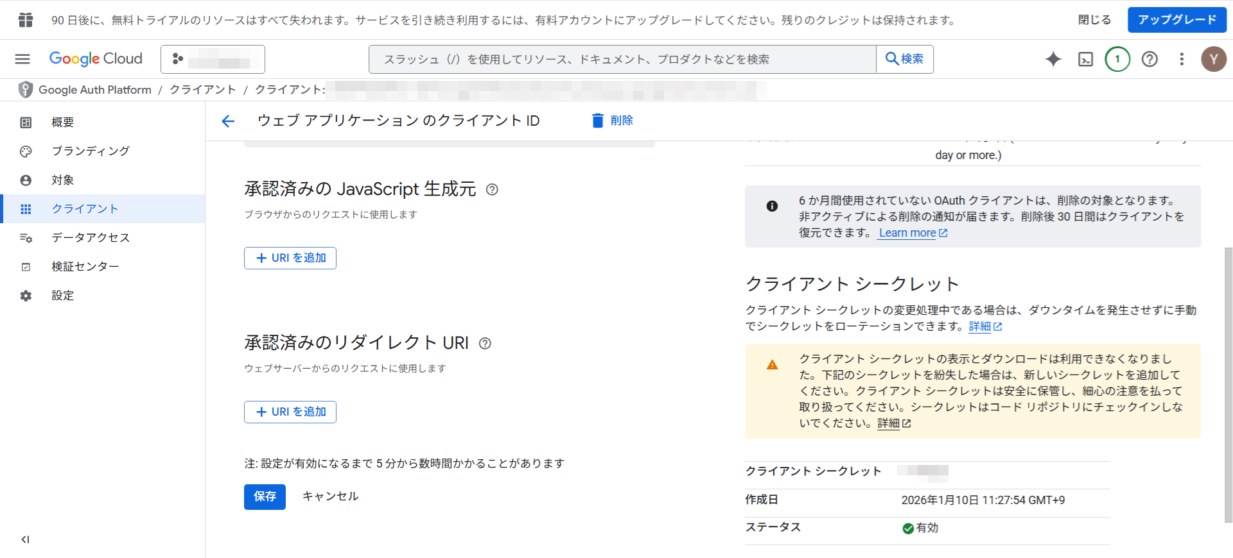Open the three-dot settings menu

coord(1182,59)
